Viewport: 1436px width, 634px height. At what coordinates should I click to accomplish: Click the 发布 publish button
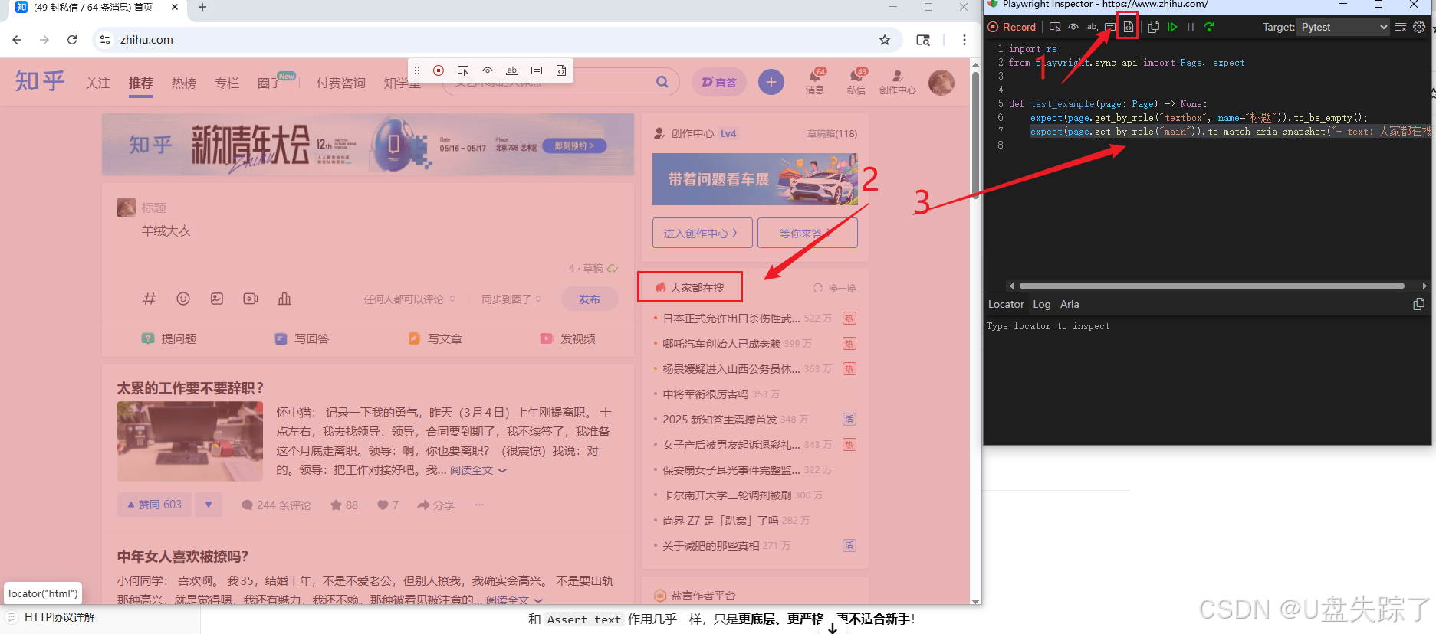590,299
